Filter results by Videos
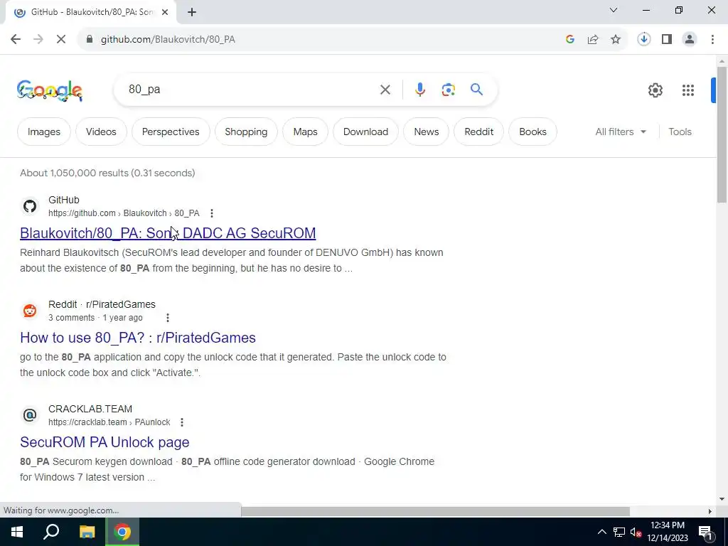 101,132
